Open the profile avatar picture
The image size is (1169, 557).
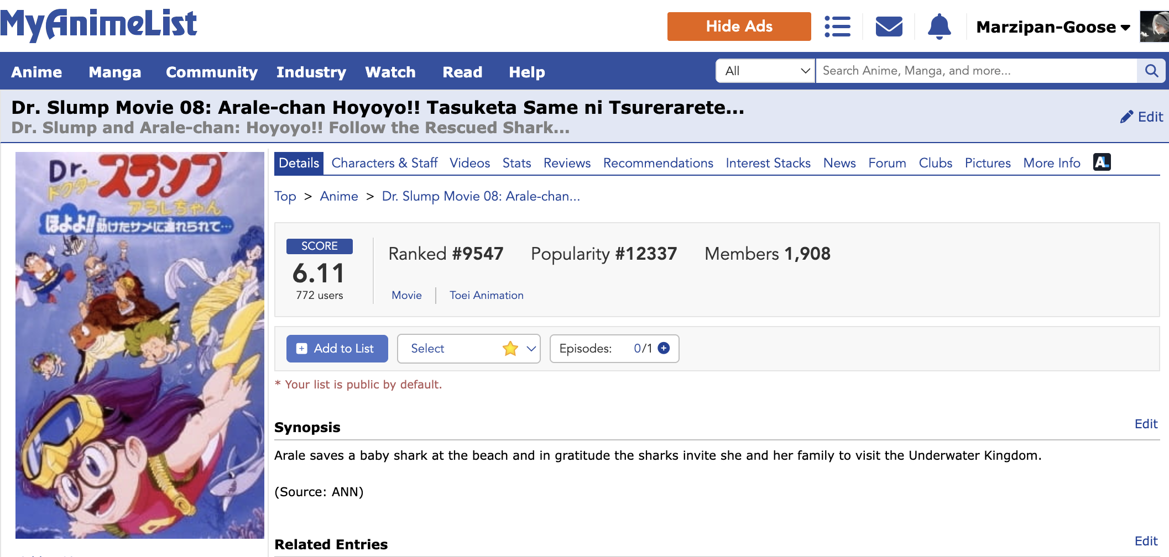coord(1154,27)
